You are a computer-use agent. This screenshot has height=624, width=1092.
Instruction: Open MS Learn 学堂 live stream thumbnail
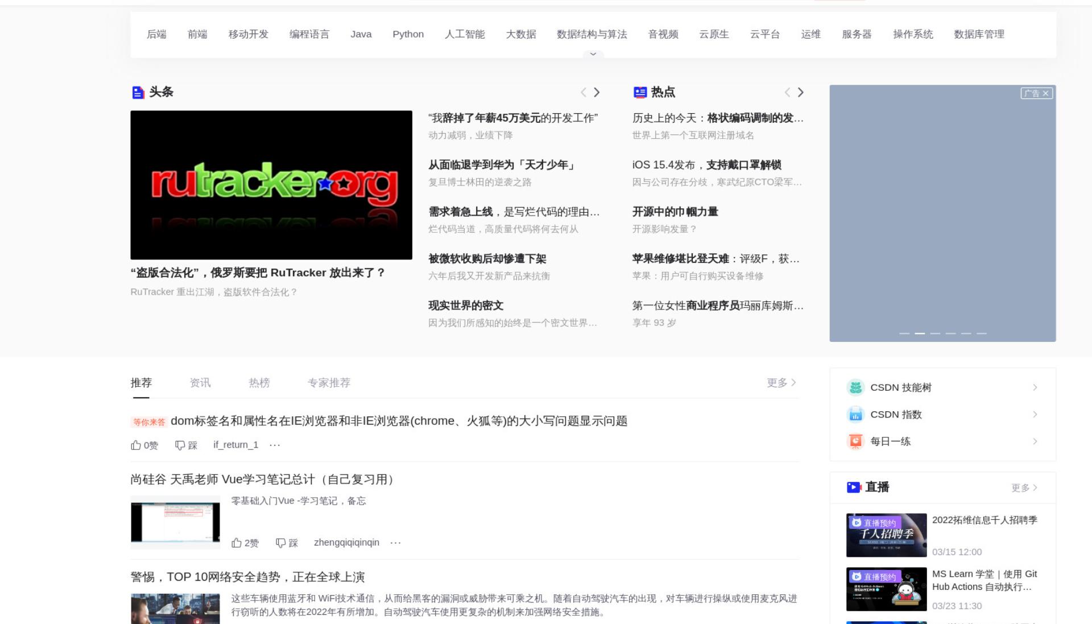(886, 589)
